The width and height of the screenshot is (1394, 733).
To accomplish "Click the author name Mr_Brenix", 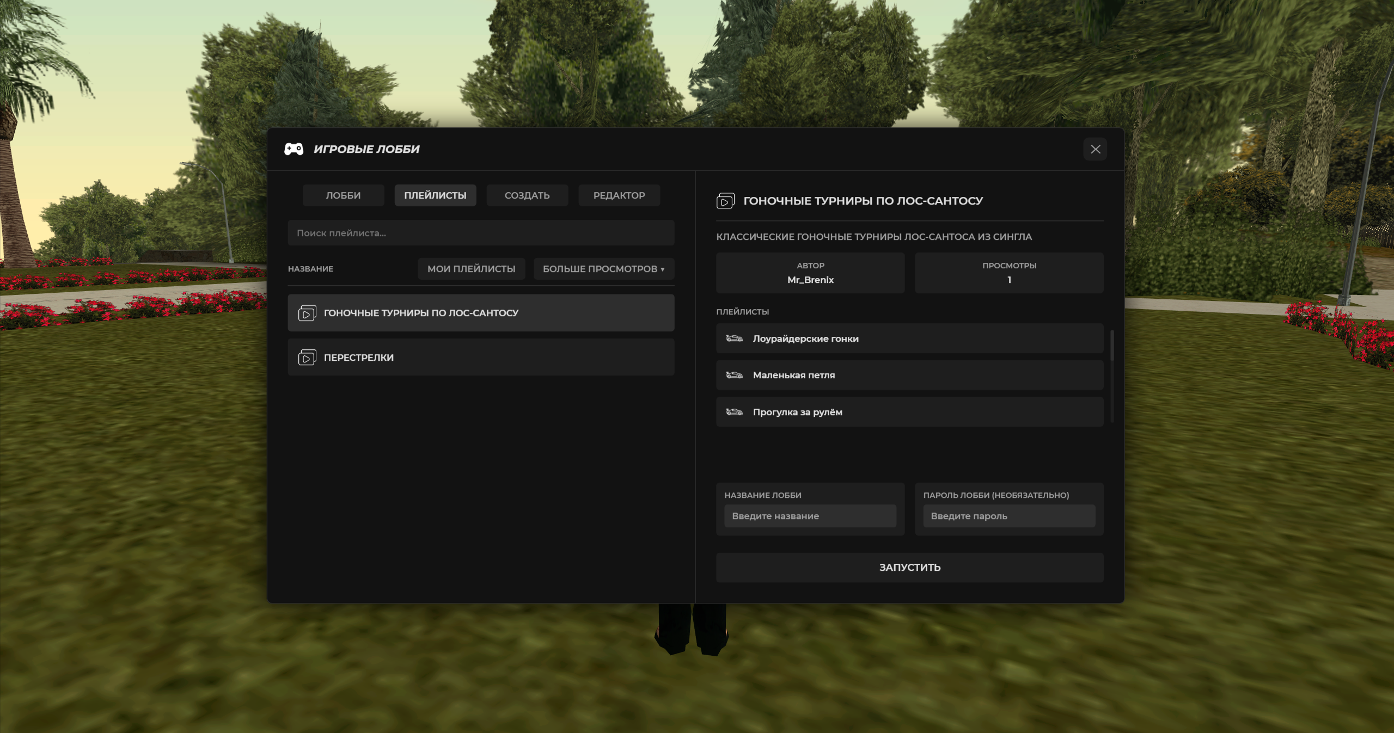I will pyautogui.click(x=810, y=280).
